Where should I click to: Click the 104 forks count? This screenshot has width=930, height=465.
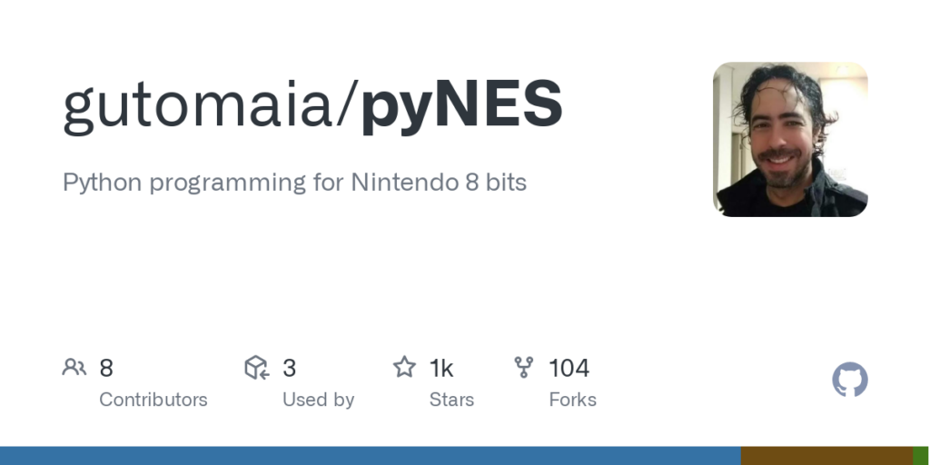coord(569,368)
